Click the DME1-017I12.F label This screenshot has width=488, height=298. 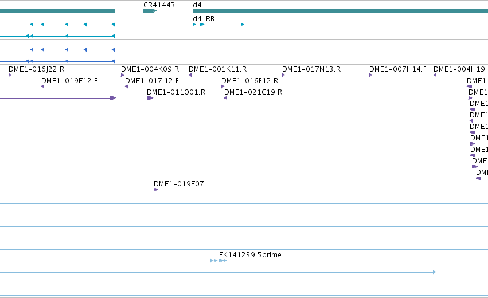[152, 81]
